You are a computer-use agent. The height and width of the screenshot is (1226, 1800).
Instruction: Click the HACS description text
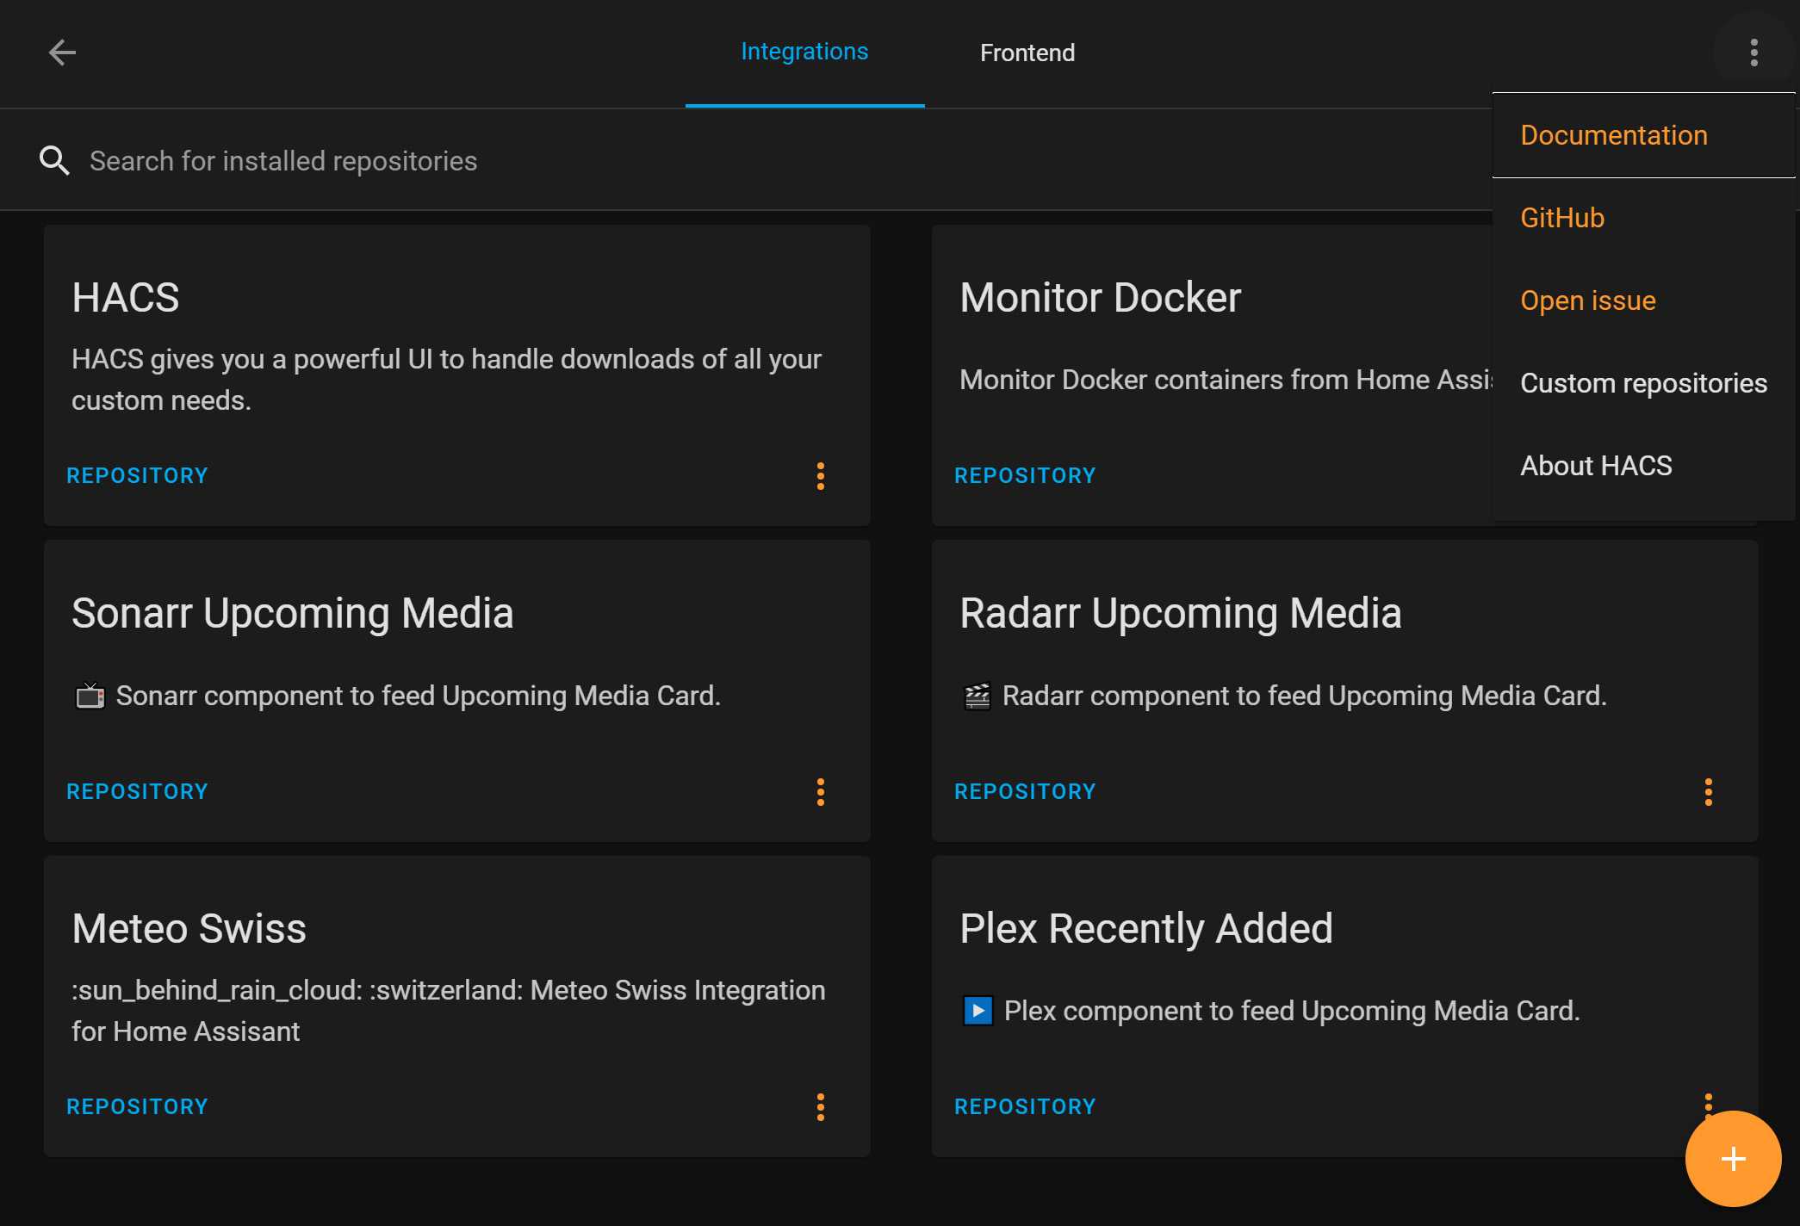(x=446, y=380)
